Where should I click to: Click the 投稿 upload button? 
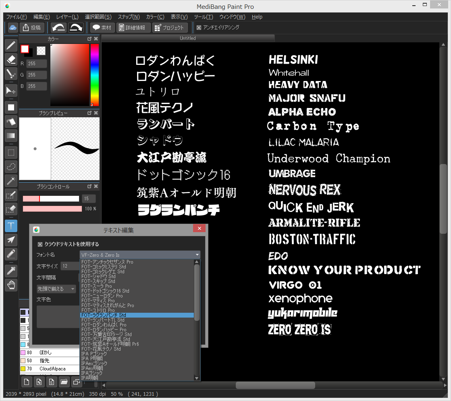[x=32, y=27]
